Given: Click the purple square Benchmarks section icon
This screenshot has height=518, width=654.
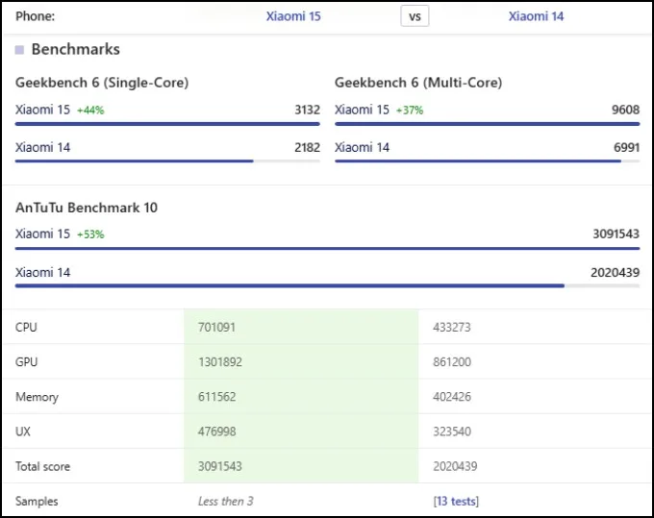Looking at the screenshot, I should coord(19,50).
